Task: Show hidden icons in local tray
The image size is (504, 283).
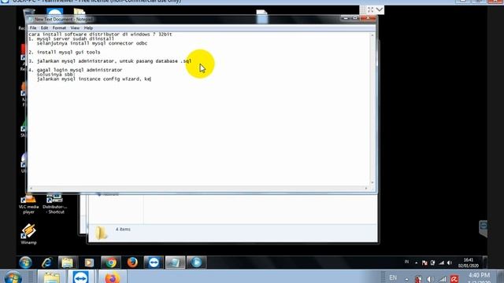Action: coord(406,279)
